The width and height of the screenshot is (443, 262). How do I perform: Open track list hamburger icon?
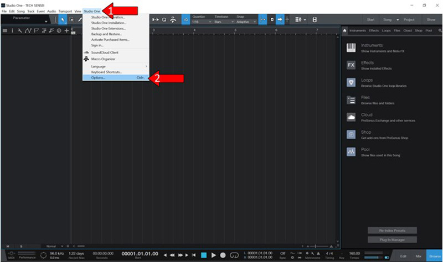tap(5, 30)
